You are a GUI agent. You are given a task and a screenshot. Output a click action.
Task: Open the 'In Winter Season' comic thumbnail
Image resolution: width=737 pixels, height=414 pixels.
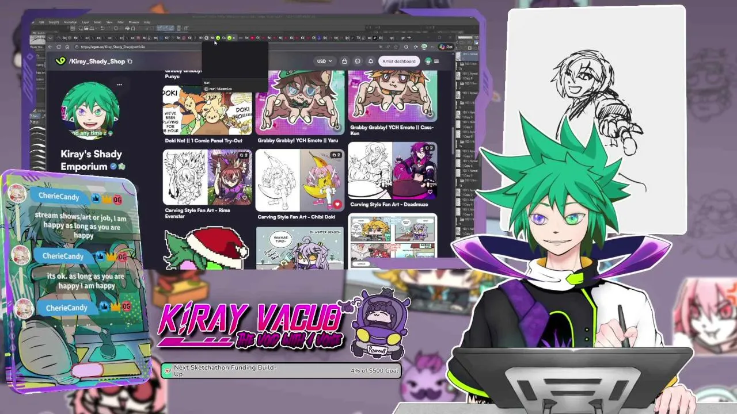pyautogui.click(x=300, y=248)
